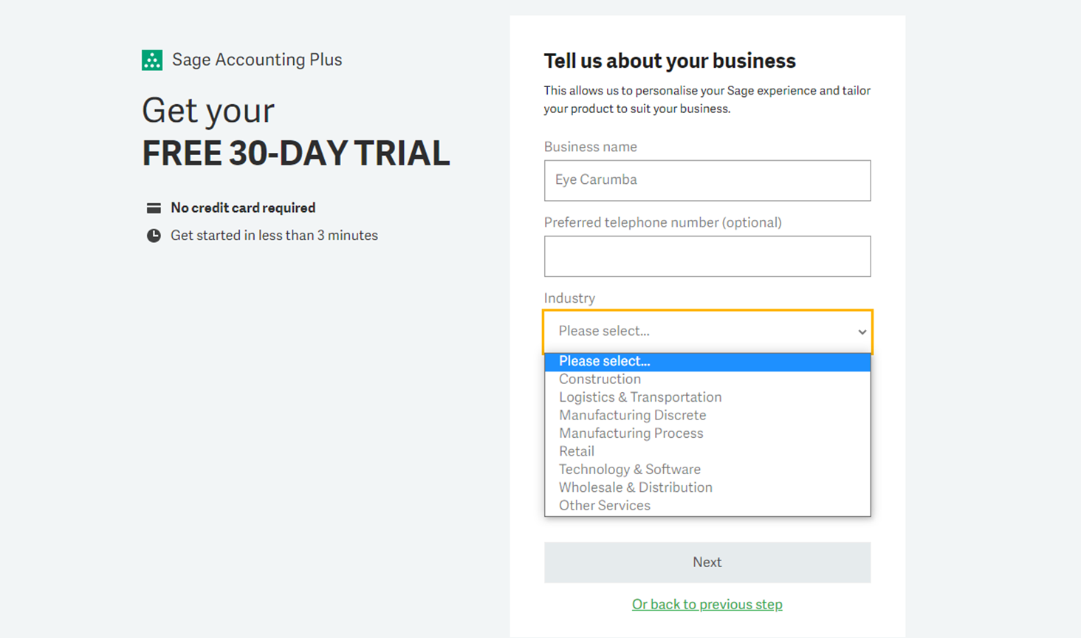Click the Preferred telephone number field
Screen dimensions: 1081x638
click(707, 256)
